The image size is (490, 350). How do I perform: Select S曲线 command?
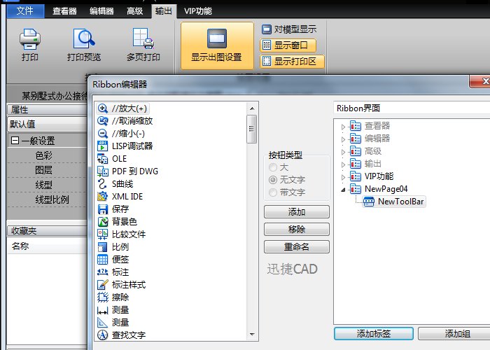115,183
